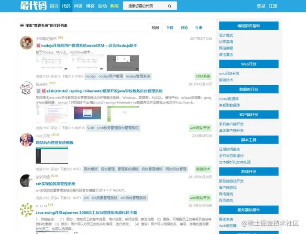Click the 最代码 site logo
This screenshot has height=234, width=306.
[33, 5]
